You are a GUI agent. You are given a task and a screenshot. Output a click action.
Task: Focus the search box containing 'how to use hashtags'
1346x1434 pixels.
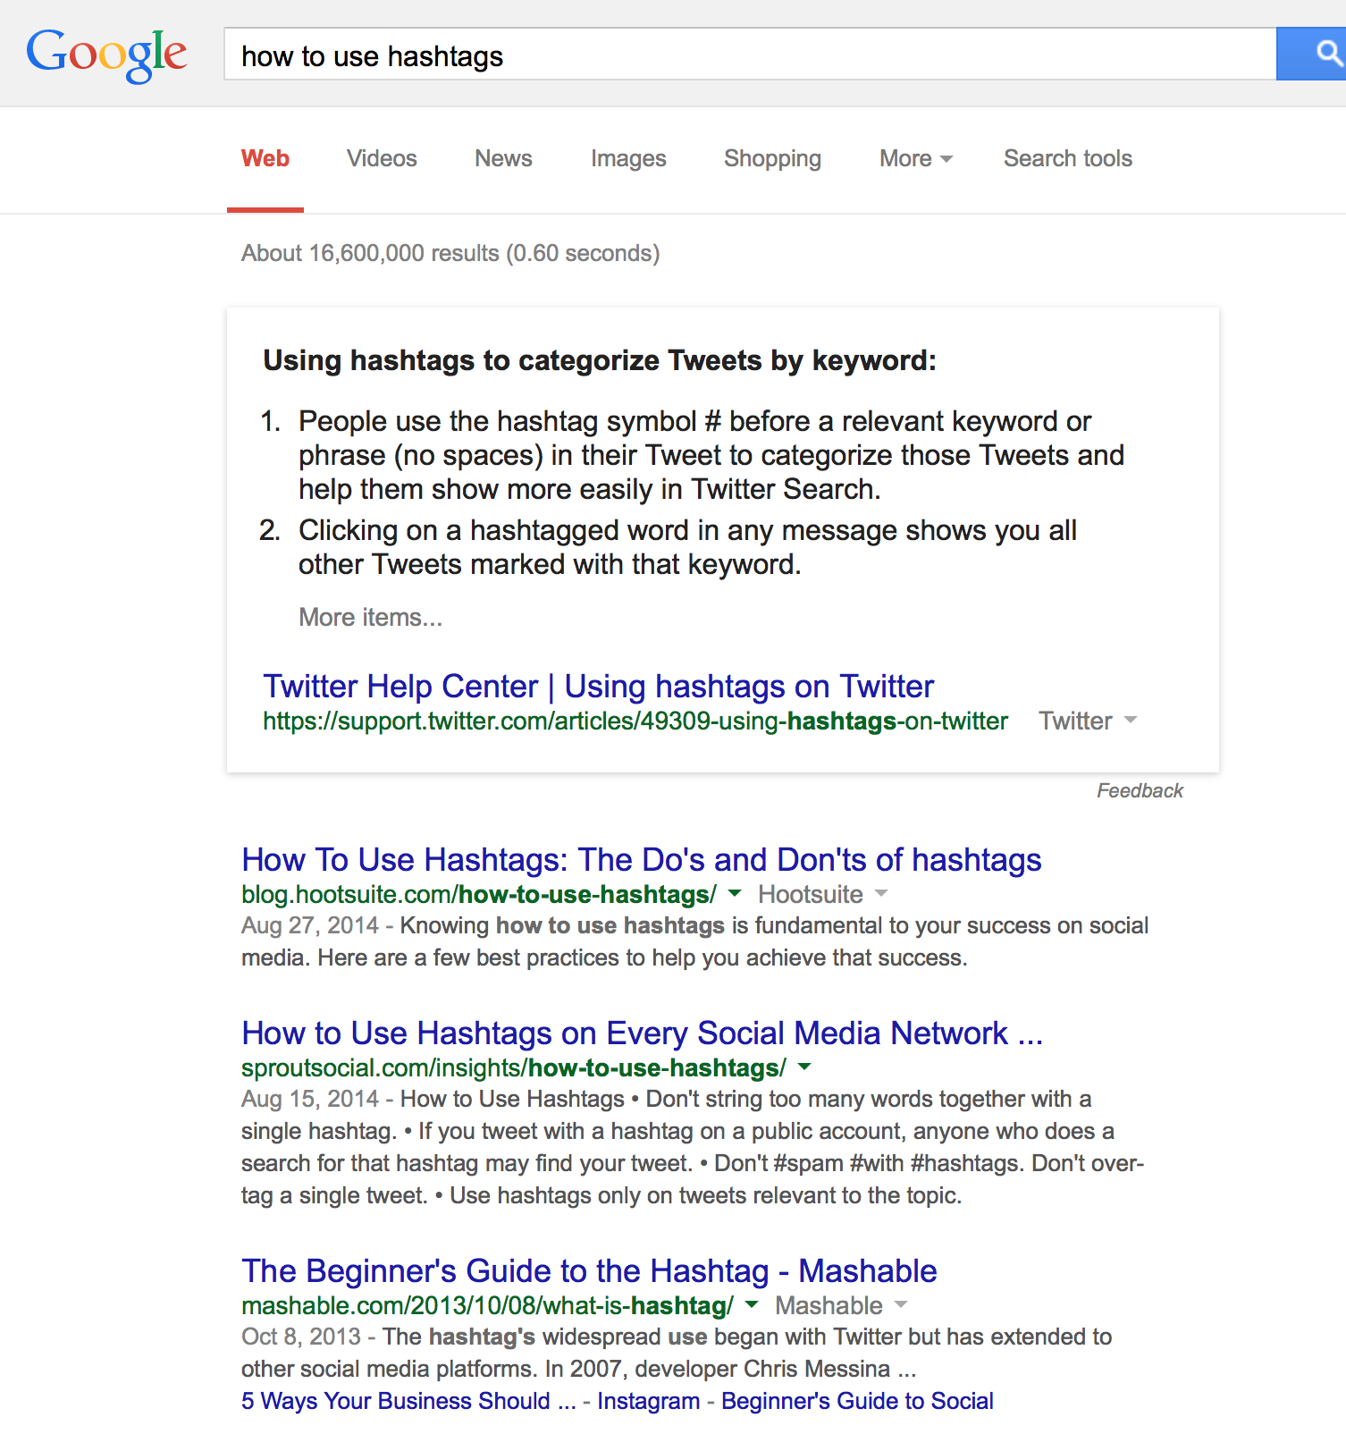(x=750, y=54)
